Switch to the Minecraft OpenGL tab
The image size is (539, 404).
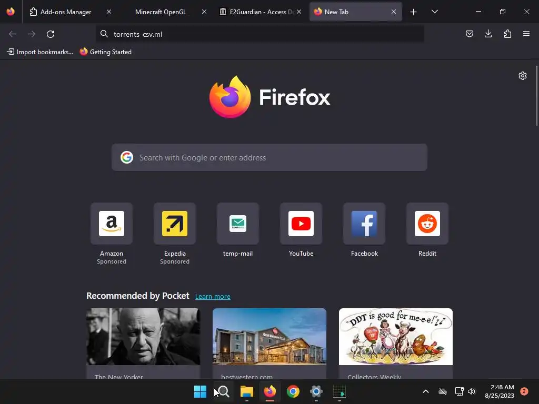[x=161, y=12]
